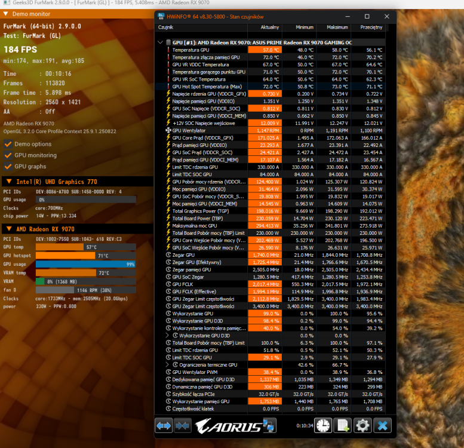The image size is (464, 448).
Task: Start logging with the sheet plus icon
Action: [x=343, y=425]
